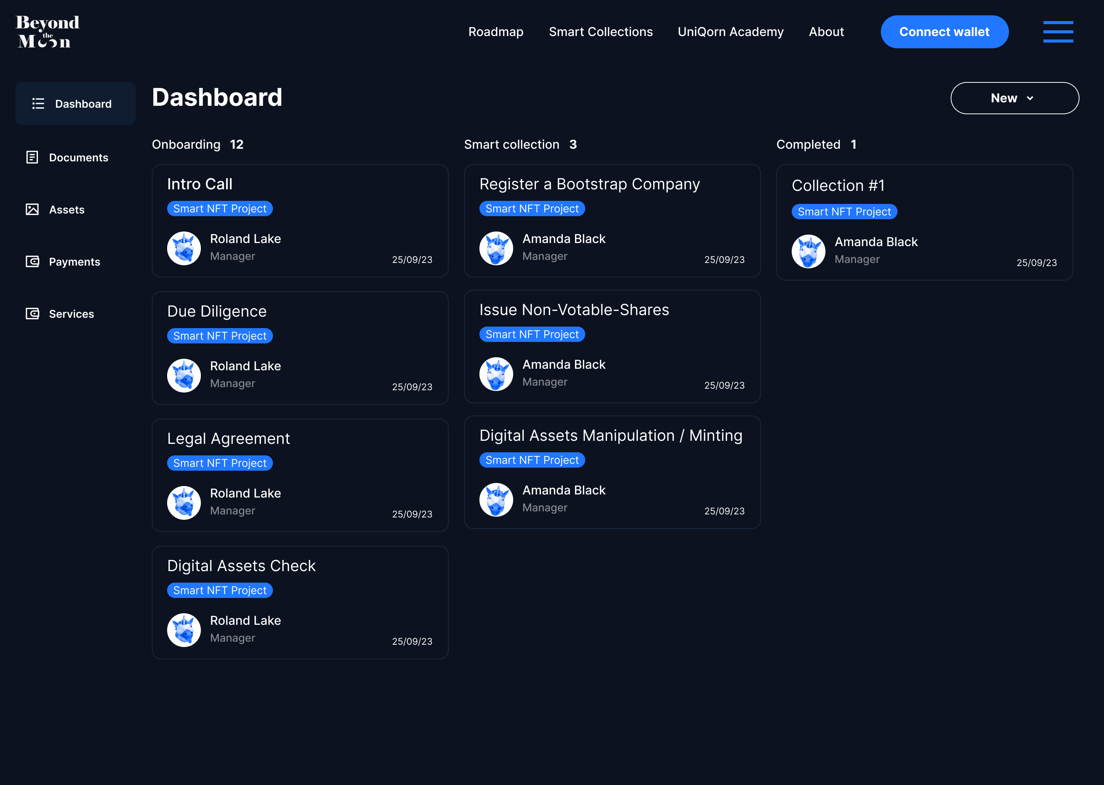This screenshot has width=1104, height=785.
Task: Click Smart NFT Project tag on Digital Assets Manipulation
Action: click(x=532, y=460)
